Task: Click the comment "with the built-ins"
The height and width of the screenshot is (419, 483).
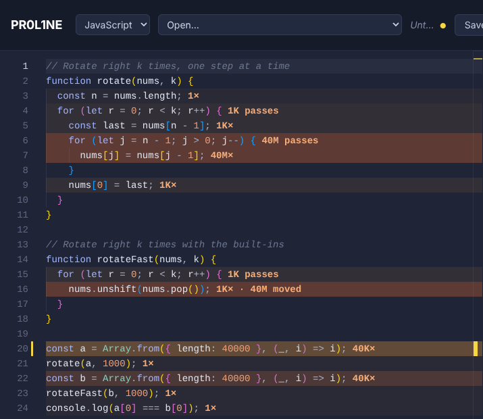Action: (x=233, y=245)
